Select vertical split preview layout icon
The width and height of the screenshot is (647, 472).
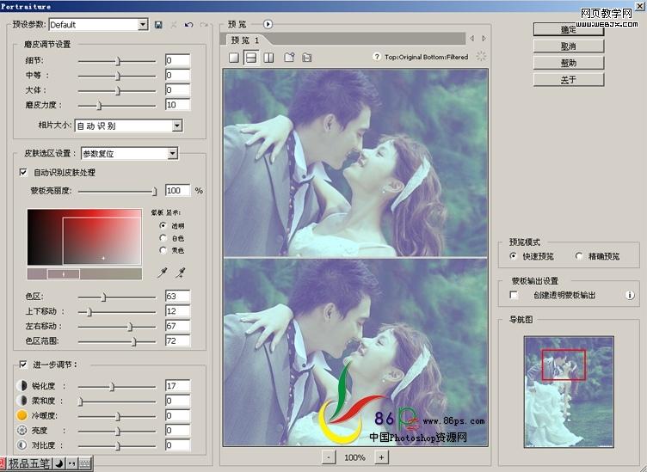(x=268, y=58)
